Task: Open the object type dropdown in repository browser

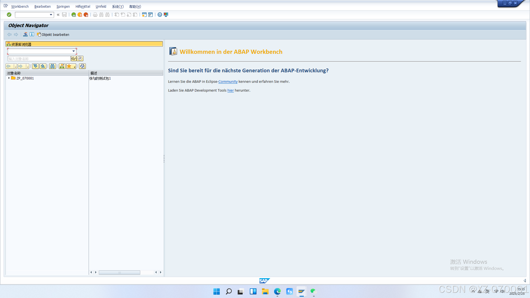Action: [x=73, y=51]
